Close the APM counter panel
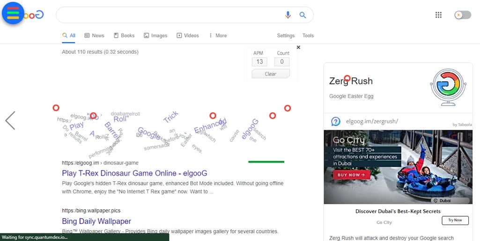This screenshot has width=480, height=241. click(x=298, y=47)
